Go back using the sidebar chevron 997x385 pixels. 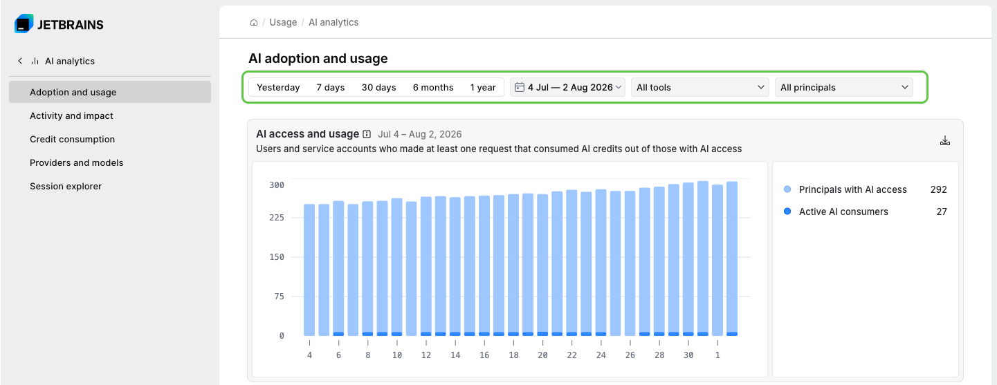coord(20,61)
